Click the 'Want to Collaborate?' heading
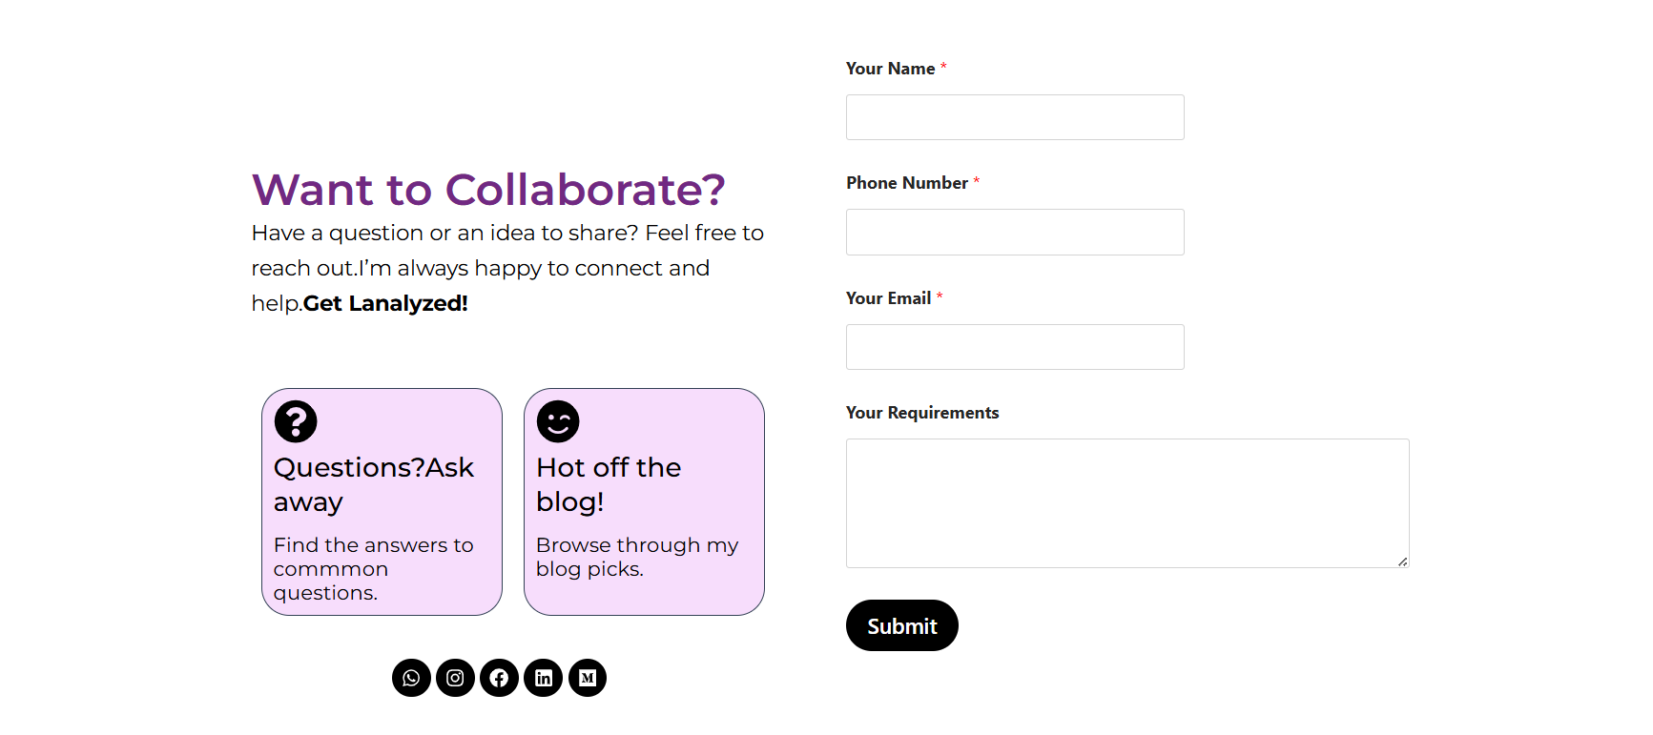The width and height of the screenshot is (1653, 735). click(x=488, y=190)
